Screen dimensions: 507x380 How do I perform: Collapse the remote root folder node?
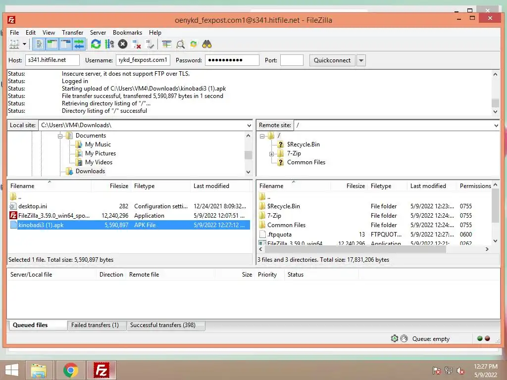tap(262, 136)
